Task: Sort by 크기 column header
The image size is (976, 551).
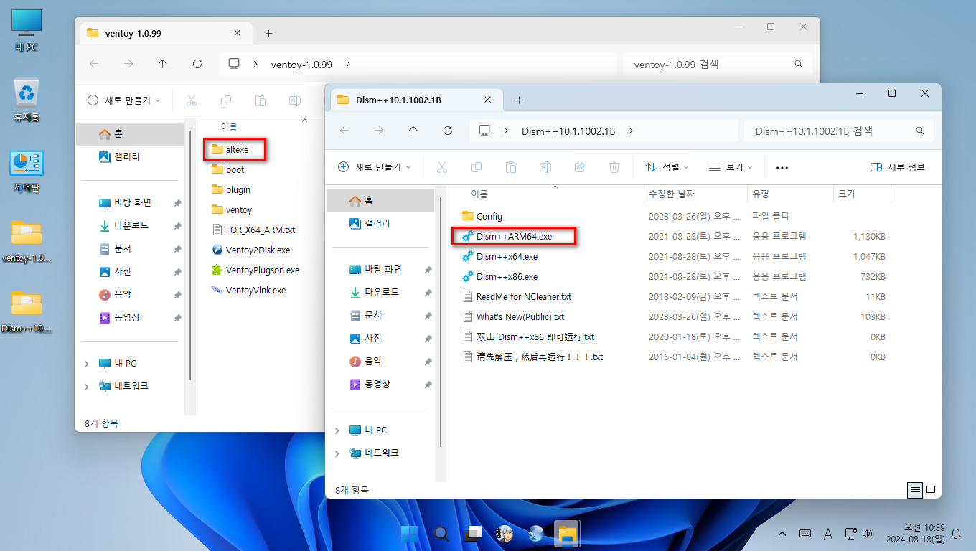Action: pos(861,194)
